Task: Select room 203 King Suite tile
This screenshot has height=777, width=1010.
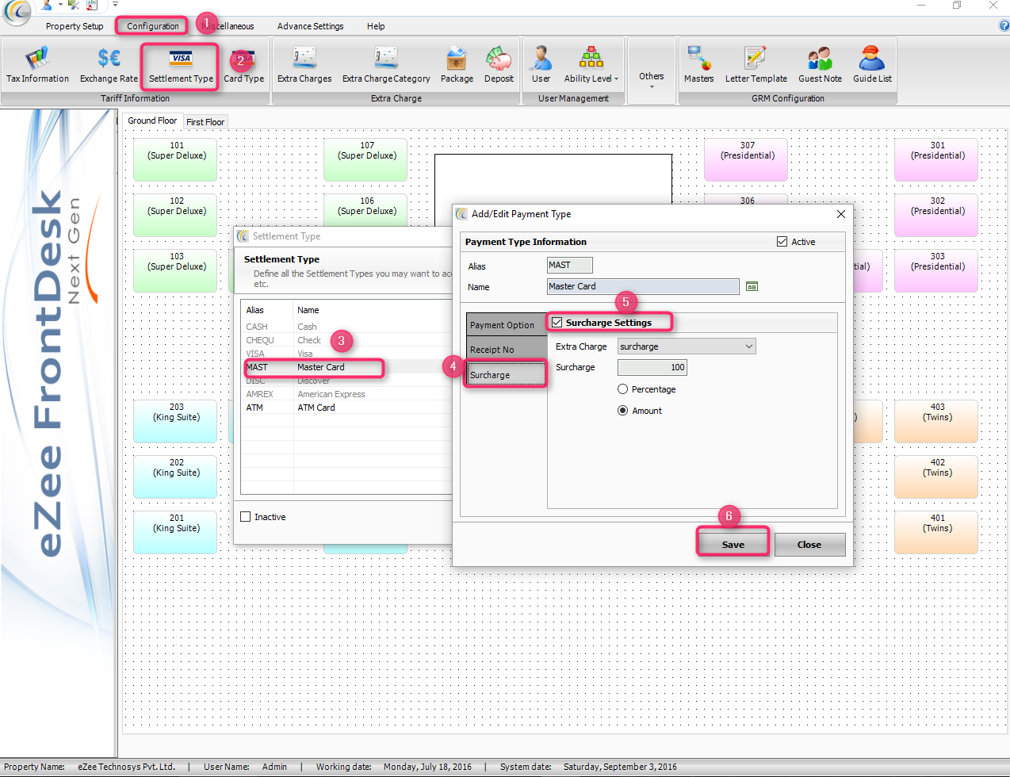Action: click(x=175, y=421)
